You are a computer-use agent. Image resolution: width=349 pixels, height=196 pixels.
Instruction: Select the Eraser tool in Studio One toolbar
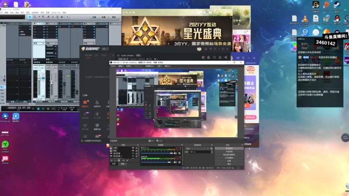[44, 17]
